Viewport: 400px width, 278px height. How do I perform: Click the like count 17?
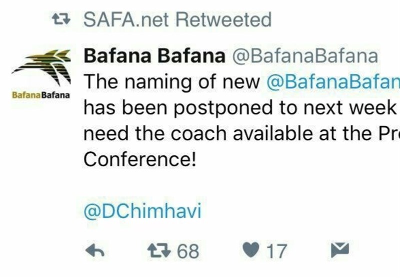[276, 251]
